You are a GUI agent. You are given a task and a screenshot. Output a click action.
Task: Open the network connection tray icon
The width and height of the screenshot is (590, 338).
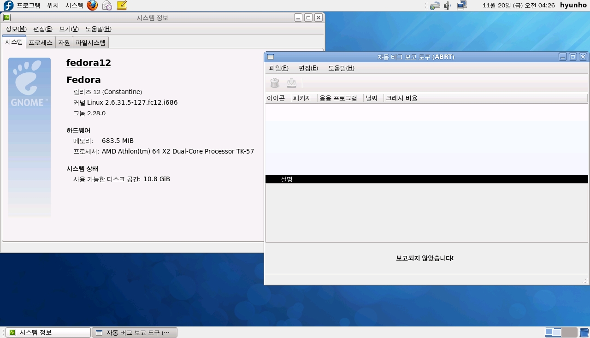[x=461, y=6]
